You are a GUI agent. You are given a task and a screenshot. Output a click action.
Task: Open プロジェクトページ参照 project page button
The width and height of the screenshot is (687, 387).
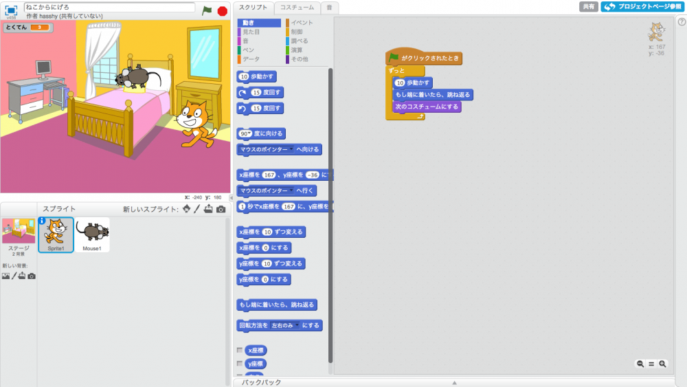point(642,6)
